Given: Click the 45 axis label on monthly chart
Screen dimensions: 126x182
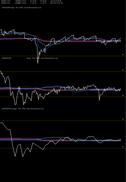Looking at the screenshot, I should 123,147.
